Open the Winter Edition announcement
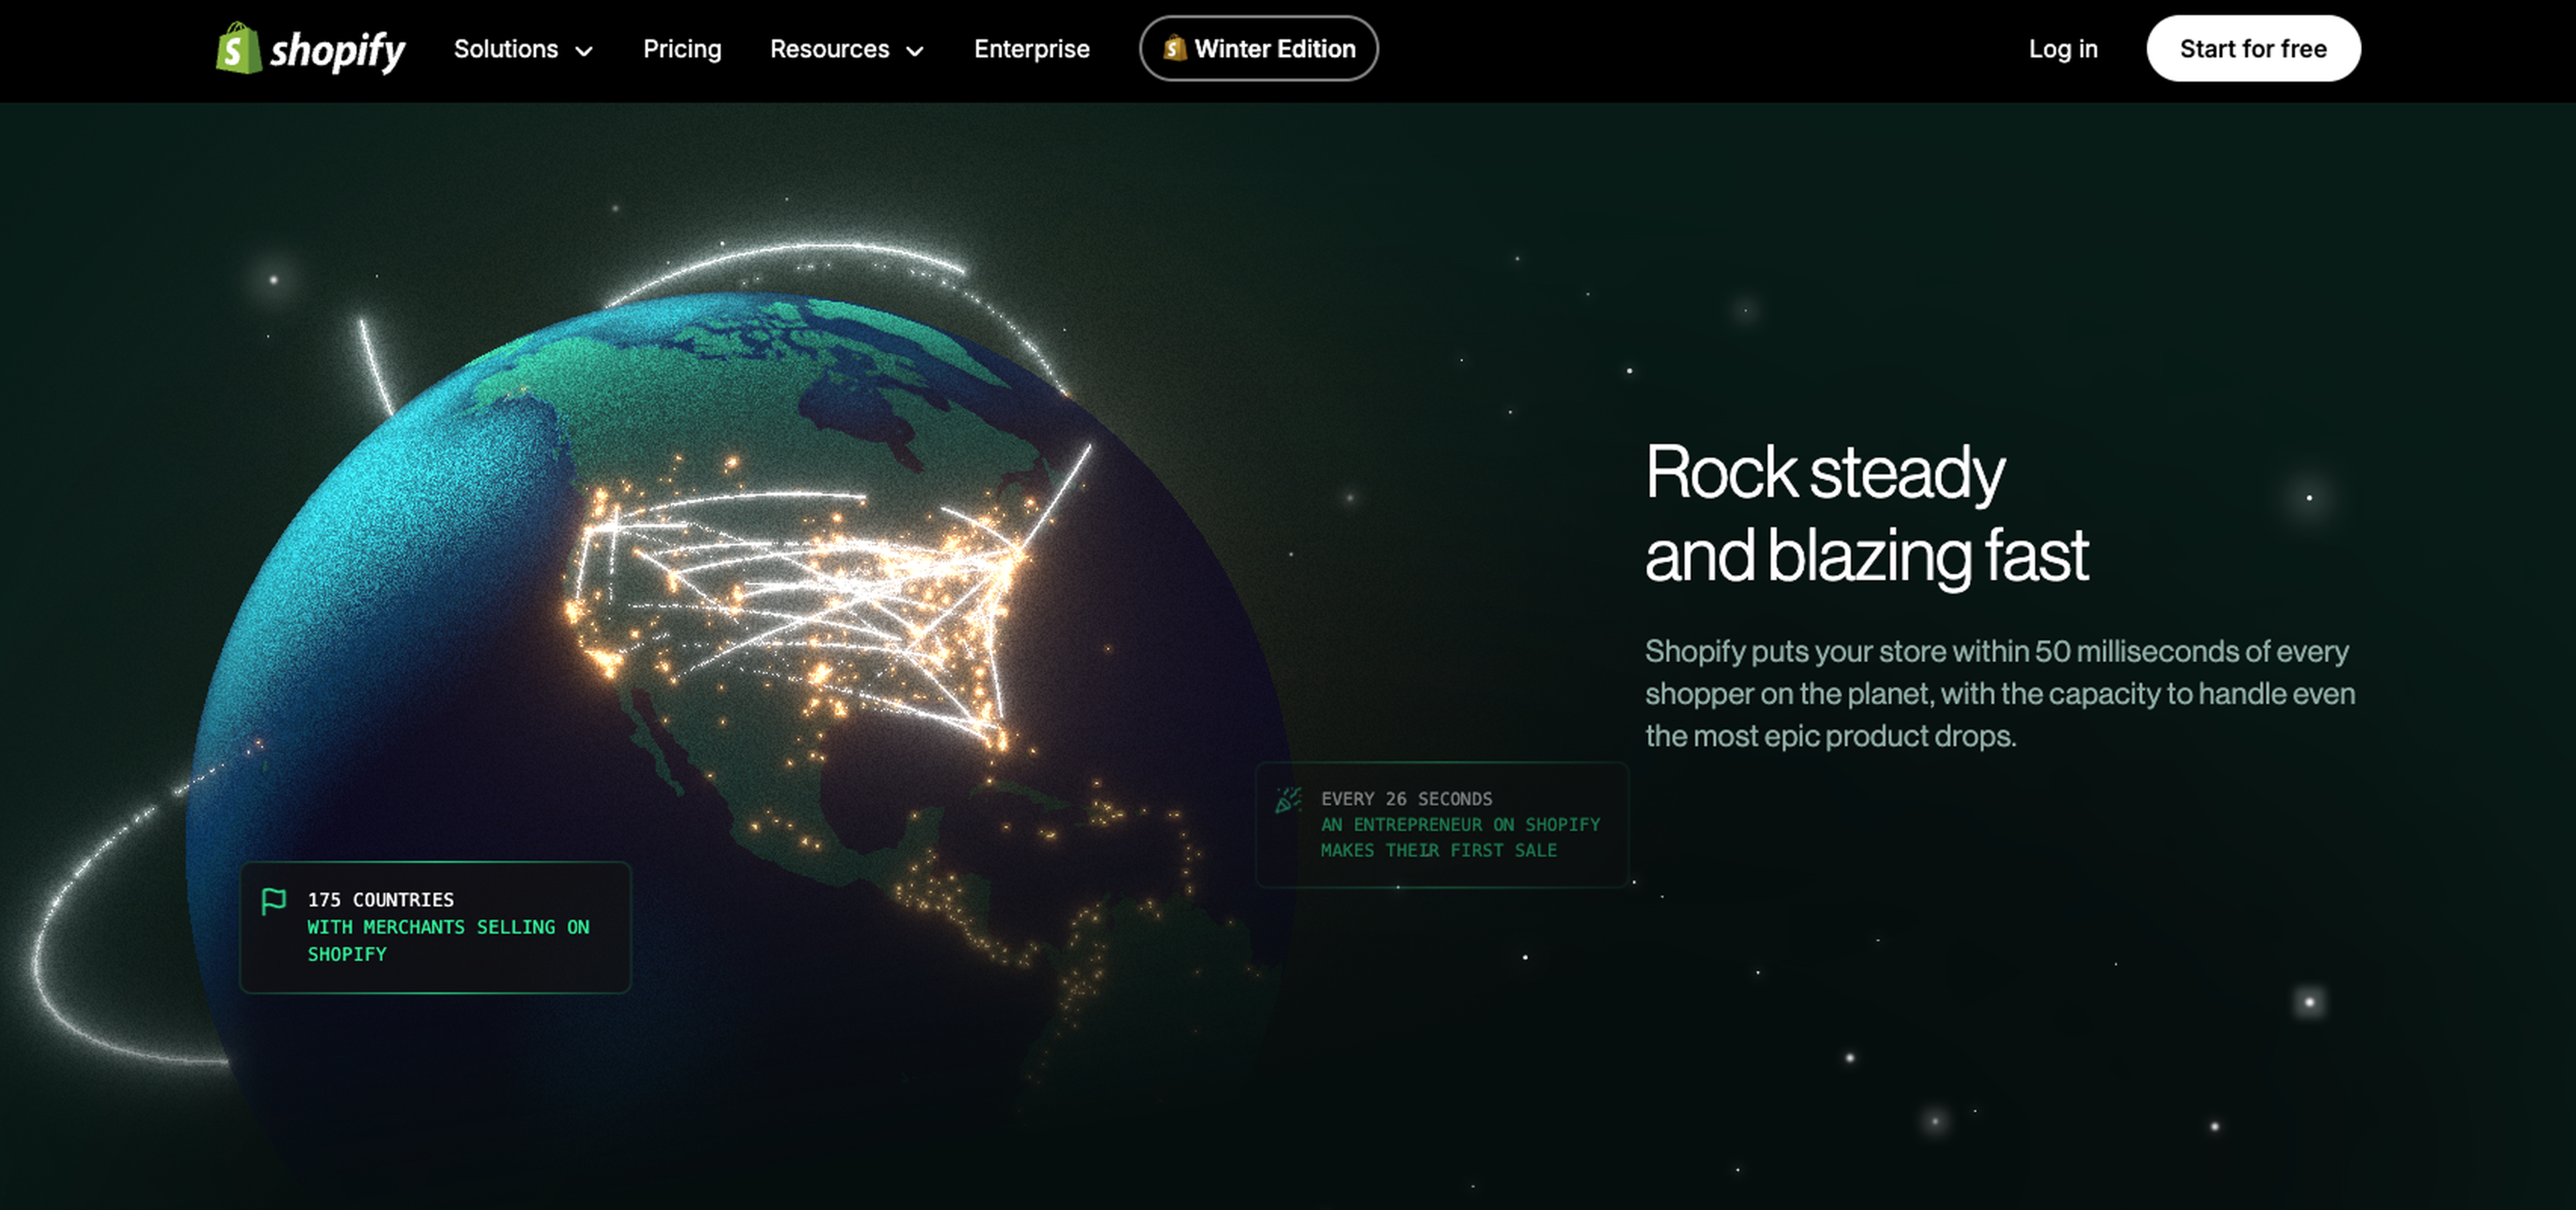The height and width of the screenshot is (1210, 2576). click(x=1274, y=49)
